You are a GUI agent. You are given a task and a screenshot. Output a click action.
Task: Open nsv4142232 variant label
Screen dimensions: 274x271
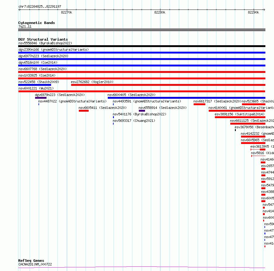257,134
